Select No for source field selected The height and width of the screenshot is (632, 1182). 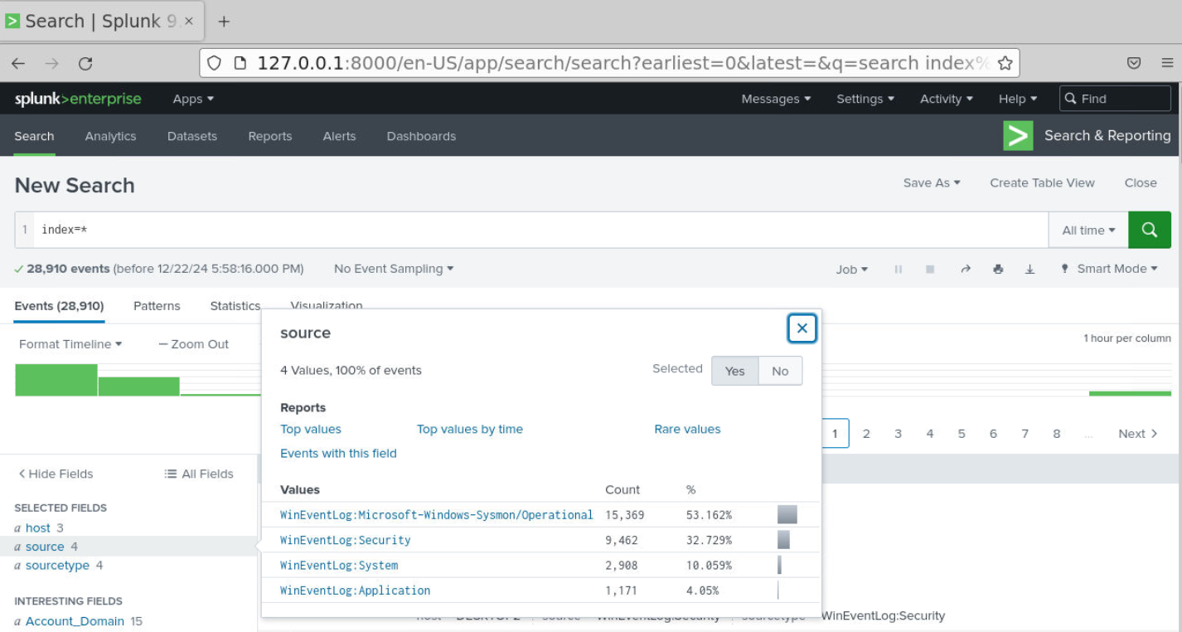780,371
